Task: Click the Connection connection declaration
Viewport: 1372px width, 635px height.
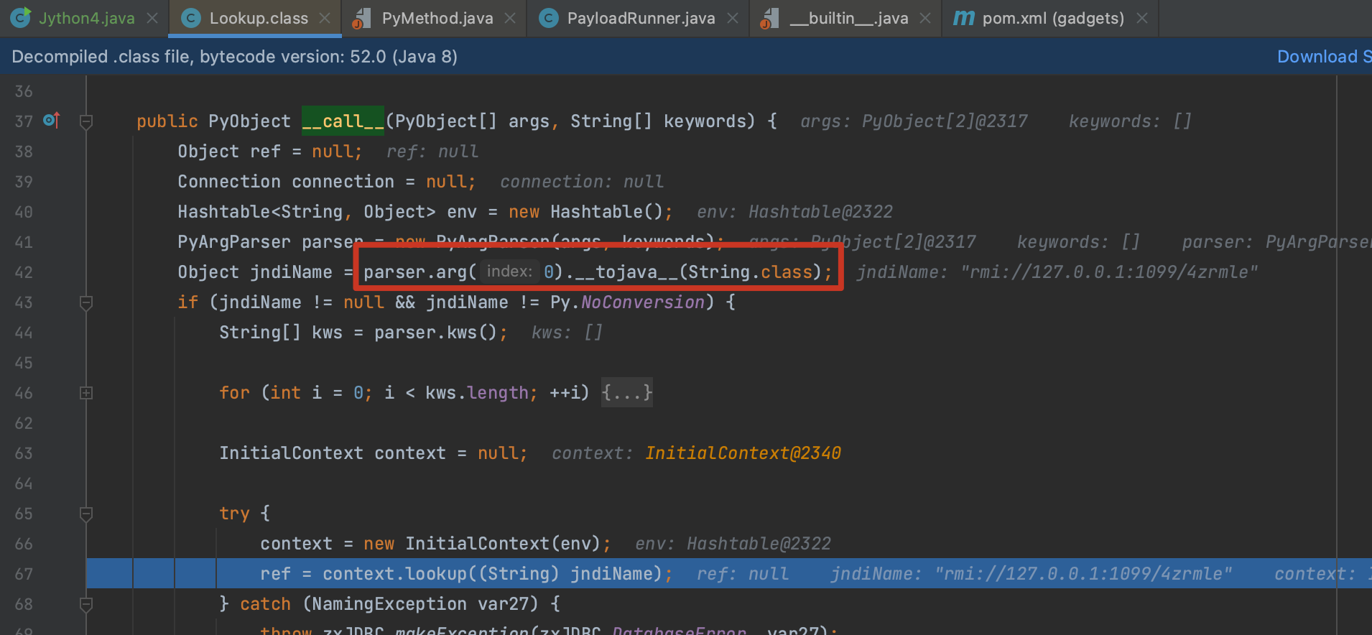Action: click(286, 182)
